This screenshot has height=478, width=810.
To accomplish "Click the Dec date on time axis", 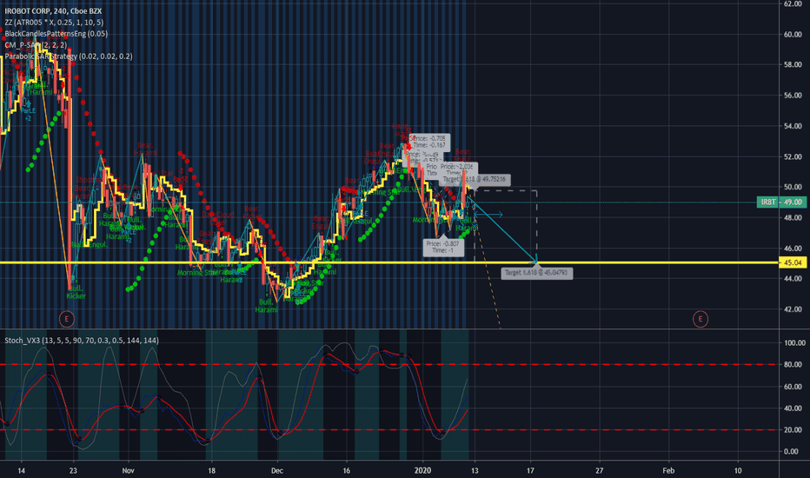I will click(277, 471).
